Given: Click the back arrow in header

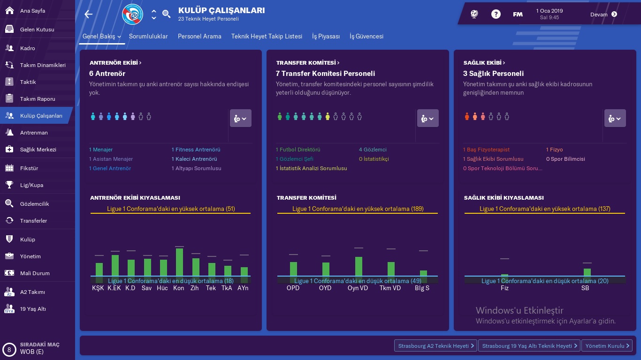Looking at the screenshot, I should pos(89,14).
